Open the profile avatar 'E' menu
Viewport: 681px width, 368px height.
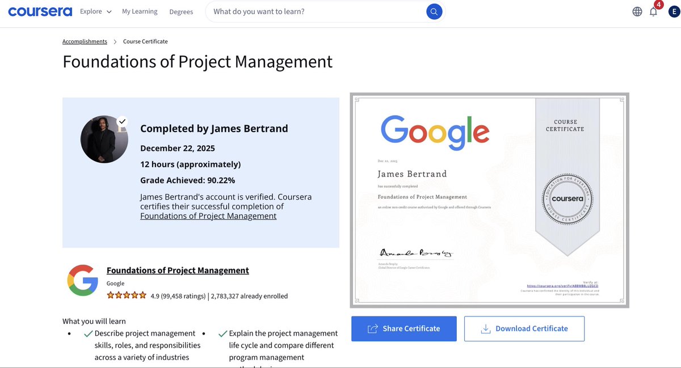(674, 11)
